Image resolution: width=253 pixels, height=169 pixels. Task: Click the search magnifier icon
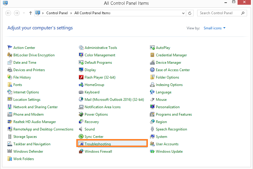click(243, 13)
